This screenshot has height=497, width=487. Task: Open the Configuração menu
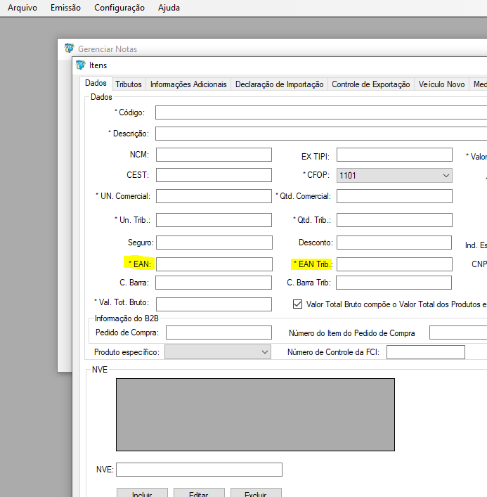click(119, 8)
